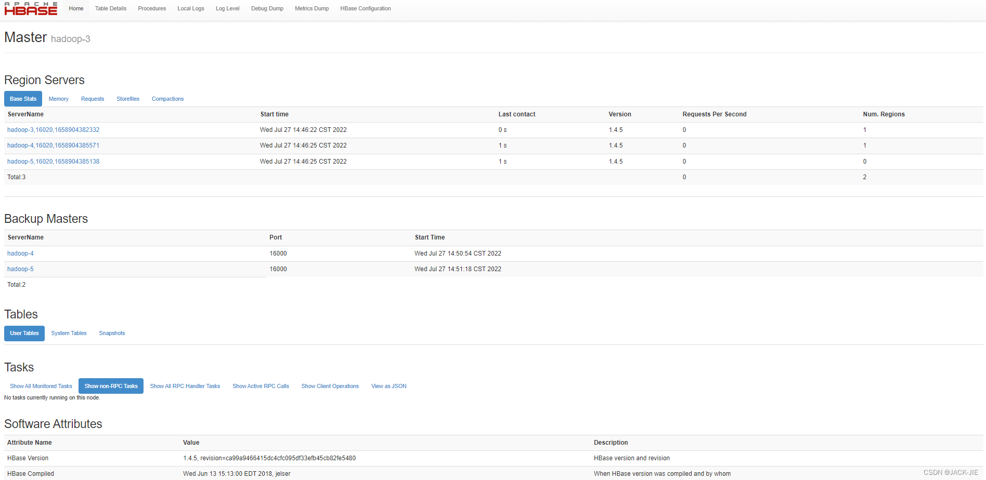Screen dimensions: 986x480
Task: Open Metrics Dump page
Action: [312, 8]
